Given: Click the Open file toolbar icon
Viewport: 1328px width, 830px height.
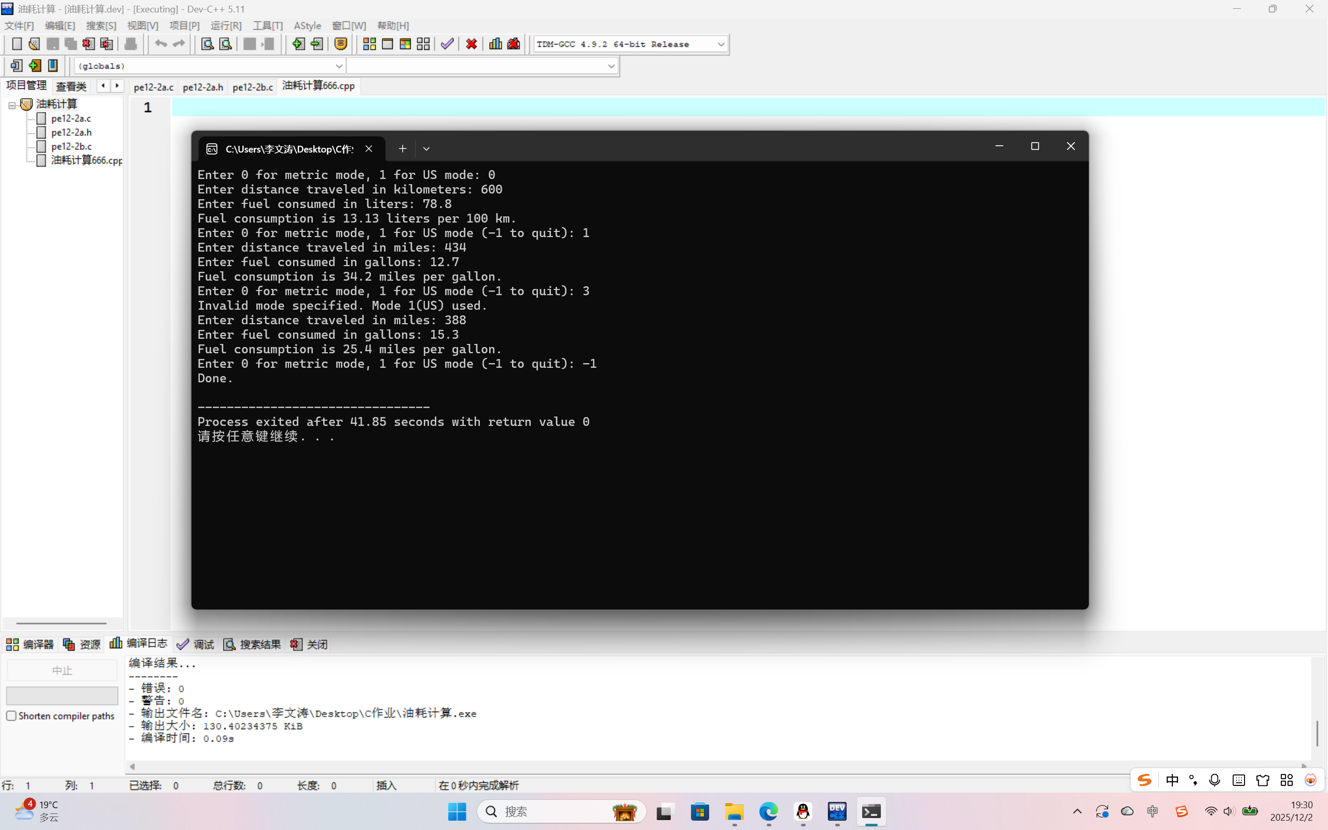Looking at the screenshot, I should [x=34, y=44].
